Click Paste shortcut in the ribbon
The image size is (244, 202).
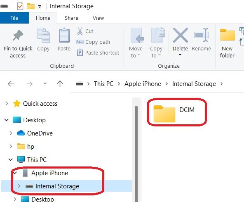98,52
